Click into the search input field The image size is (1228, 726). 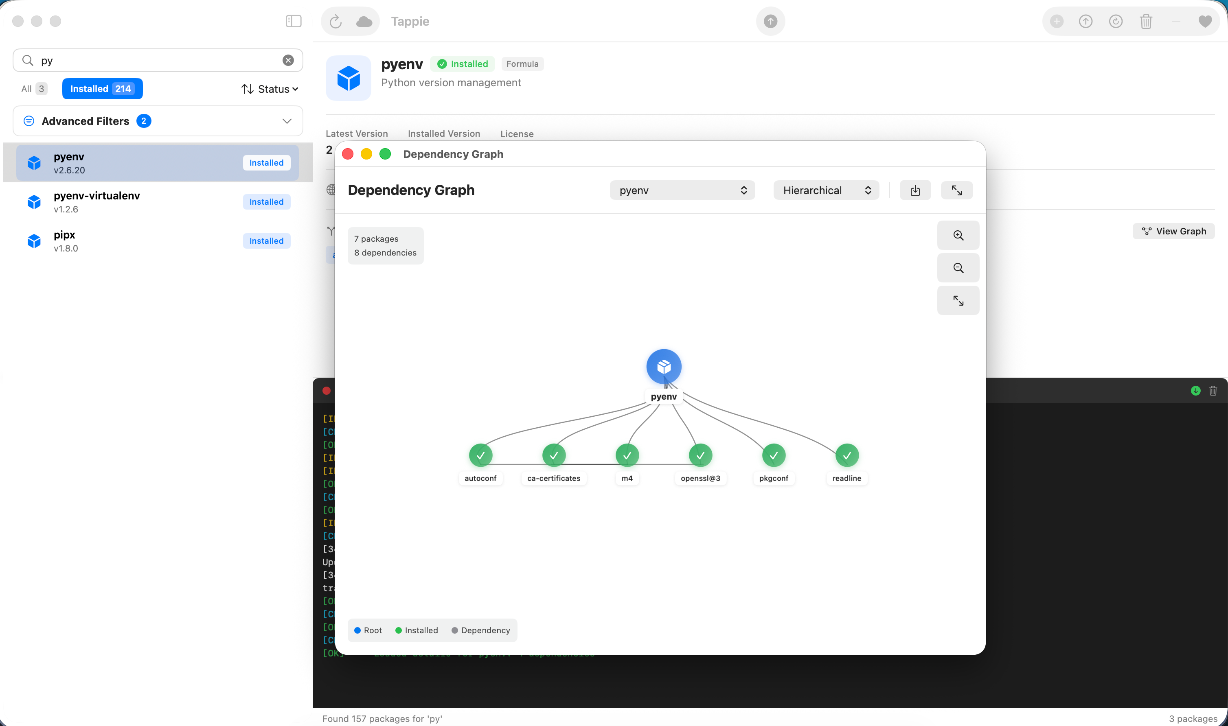coord(157,60)
